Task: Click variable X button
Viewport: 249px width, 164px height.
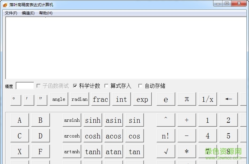Action: pos(20,151)
